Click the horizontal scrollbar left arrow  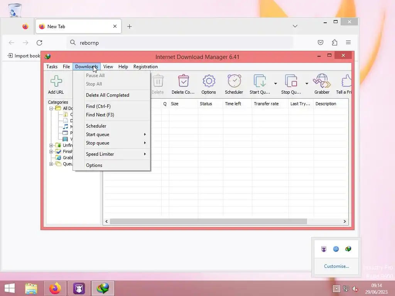coord(106,222)
